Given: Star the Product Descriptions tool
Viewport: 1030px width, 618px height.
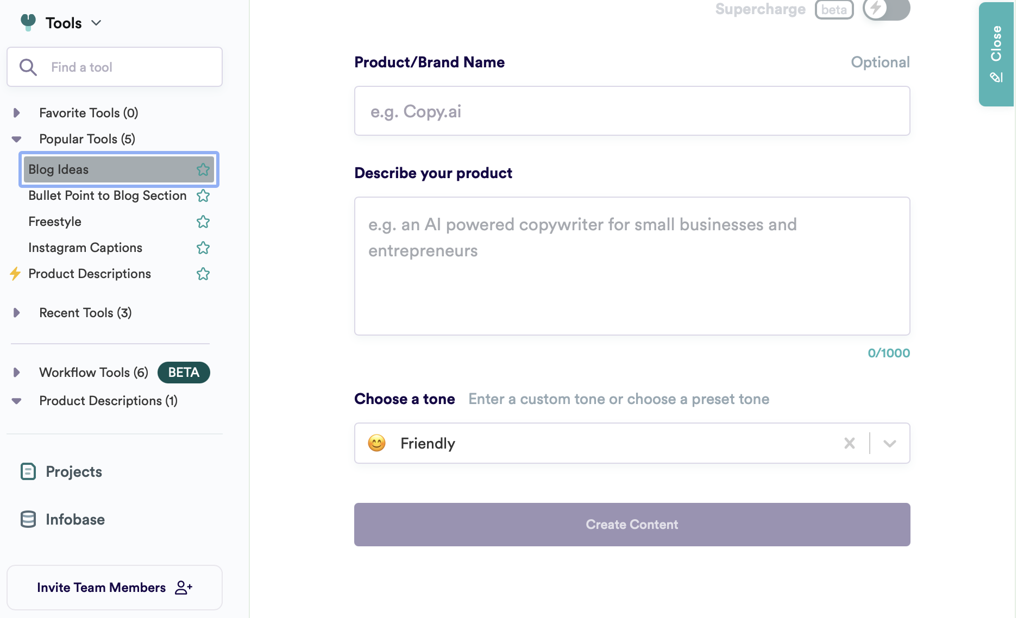Looking at the screenshot, I should pos(203,274).
